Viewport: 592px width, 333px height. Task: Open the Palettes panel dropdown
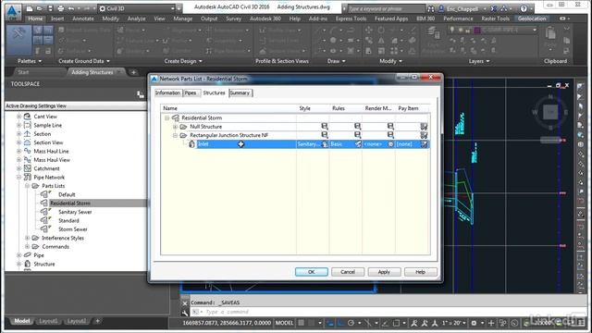tap(30, 61)
